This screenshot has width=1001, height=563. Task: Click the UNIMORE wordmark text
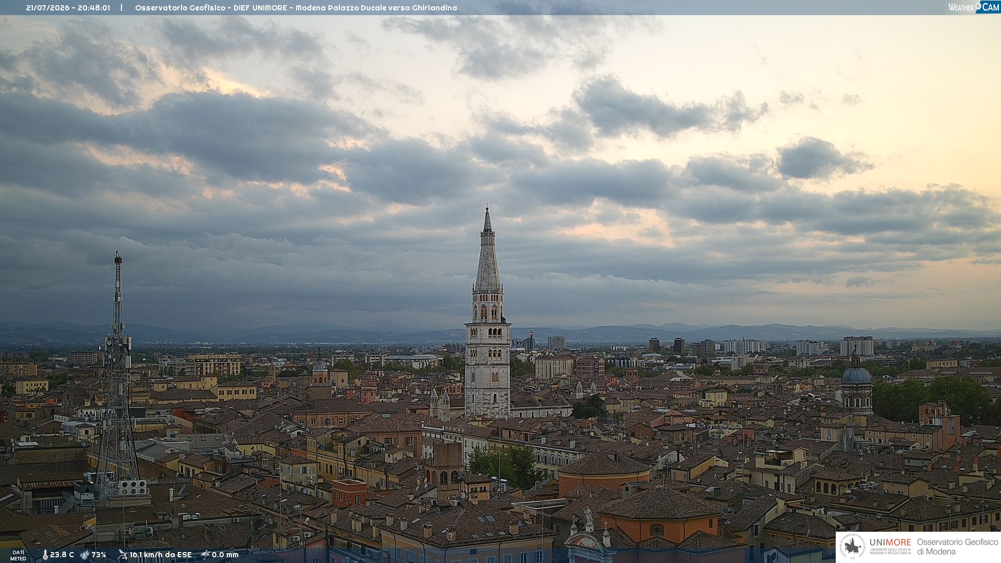point(890,542)
